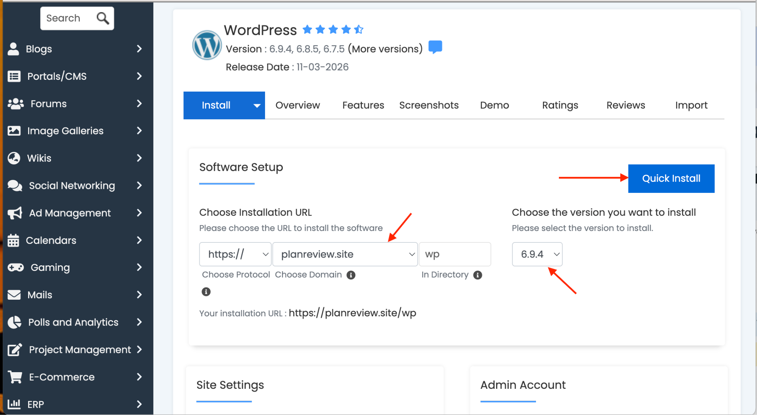
Task: Click the search magnifier icon
Action: [103, 18]
